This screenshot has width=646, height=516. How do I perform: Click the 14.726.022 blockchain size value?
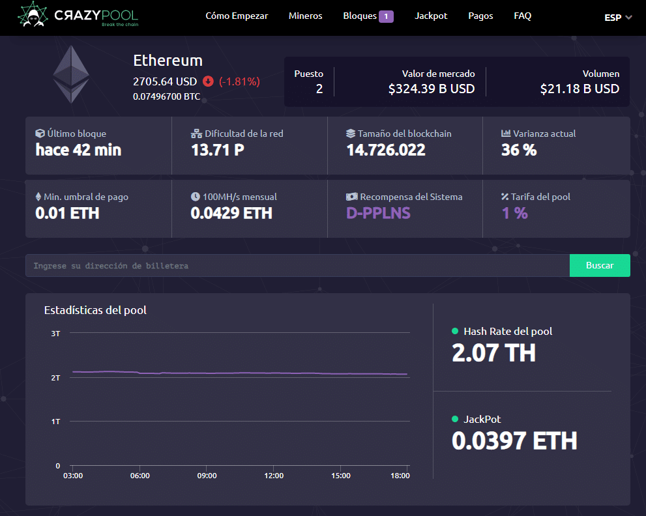click(386, 150)
